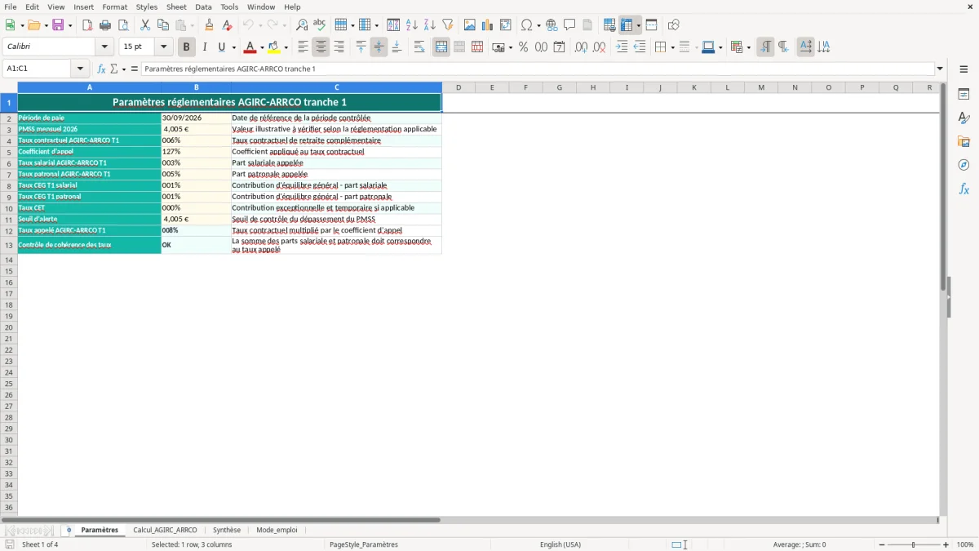979x551 pixels.
Task: Open underline style dropdown arrow
Action: coord(233,47)
